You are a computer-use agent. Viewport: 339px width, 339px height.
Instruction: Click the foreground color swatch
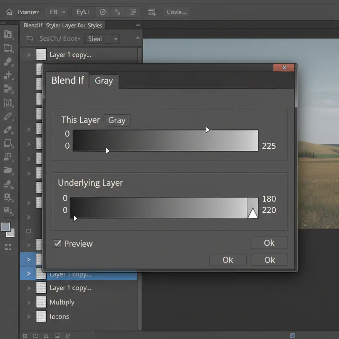point(6,227)
